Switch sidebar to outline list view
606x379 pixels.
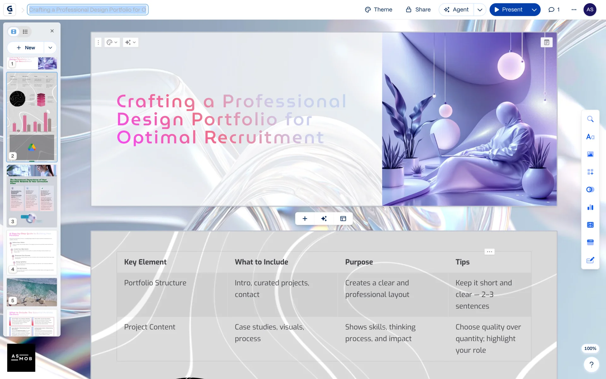[25, 32]
